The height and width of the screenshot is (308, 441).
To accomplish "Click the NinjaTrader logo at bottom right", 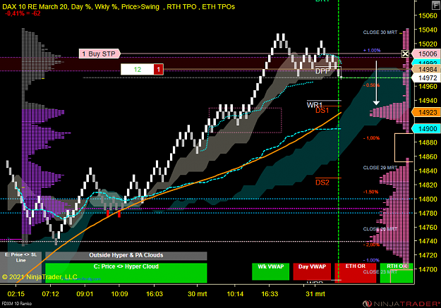I will click(x=401, y=304).
